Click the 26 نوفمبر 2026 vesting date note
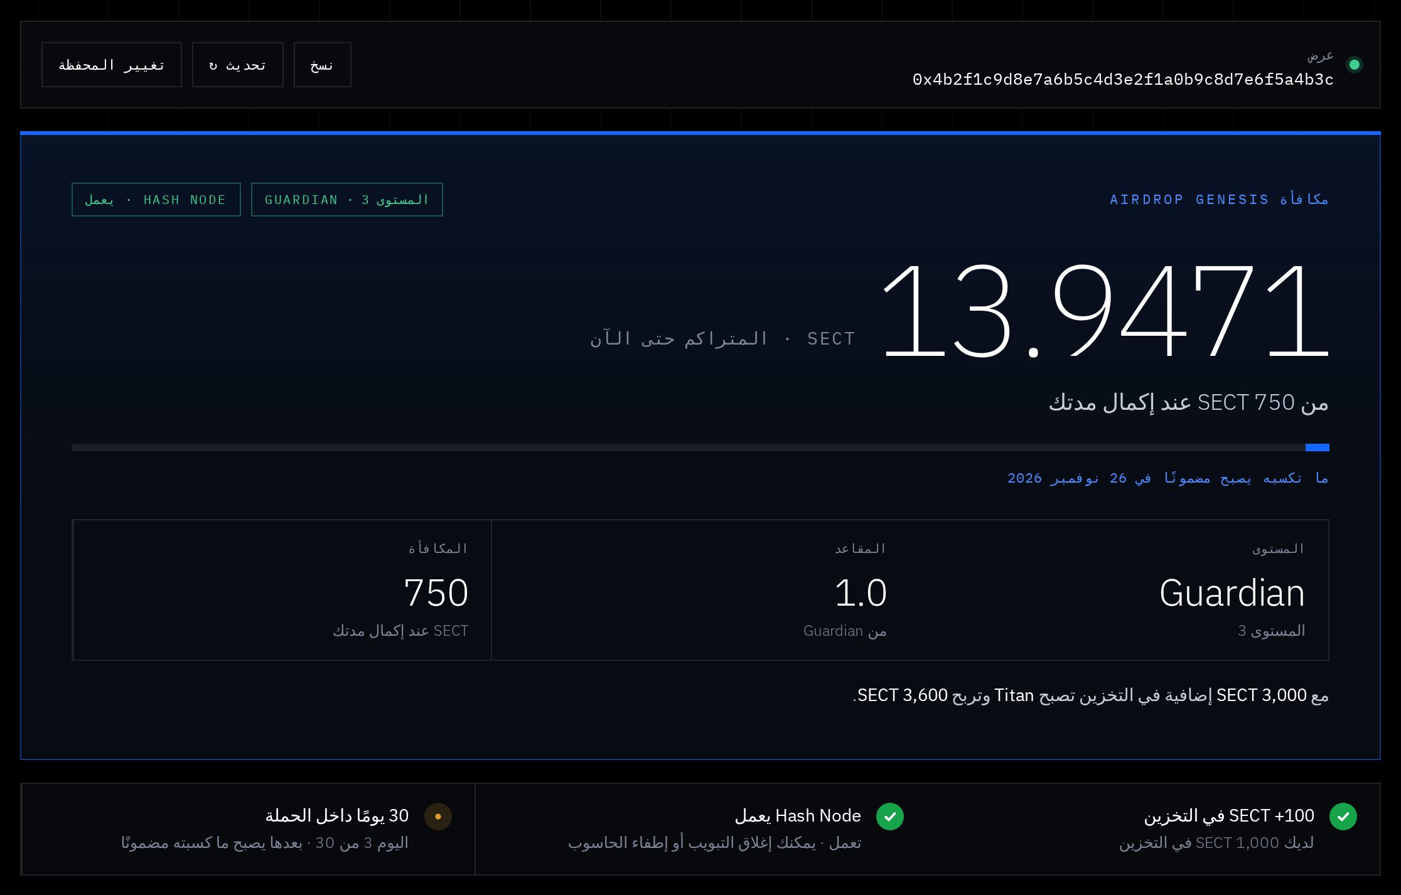This screenshot has width=1401, height=895. (x=1168, y=478)
